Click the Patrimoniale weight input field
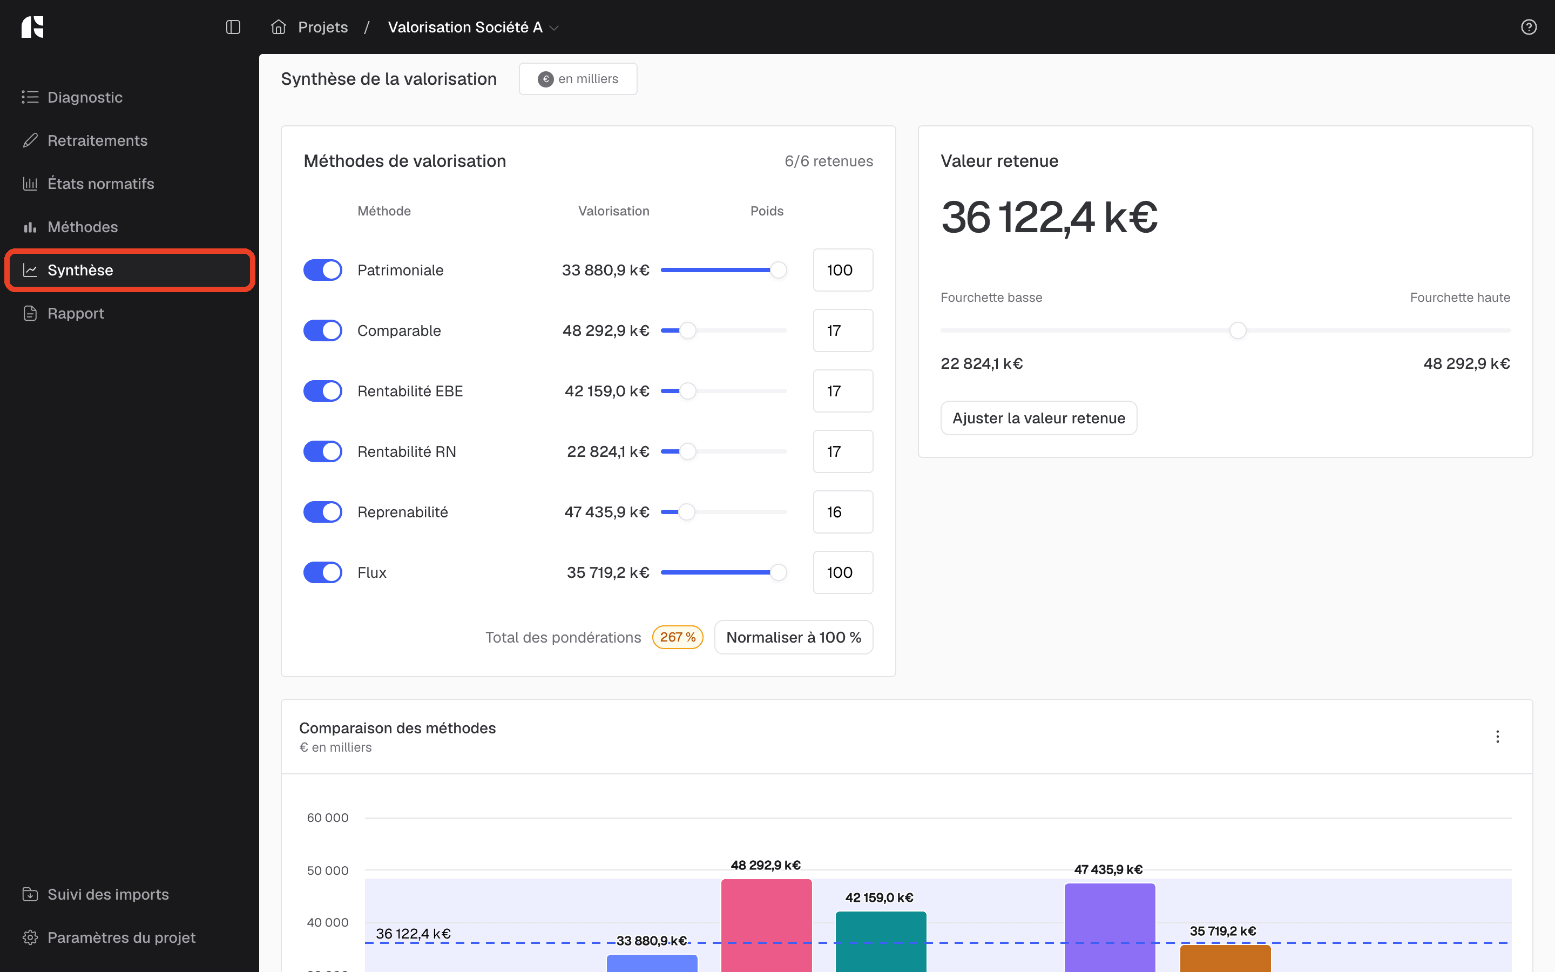 pyautogui.click(x=843, y=270)
